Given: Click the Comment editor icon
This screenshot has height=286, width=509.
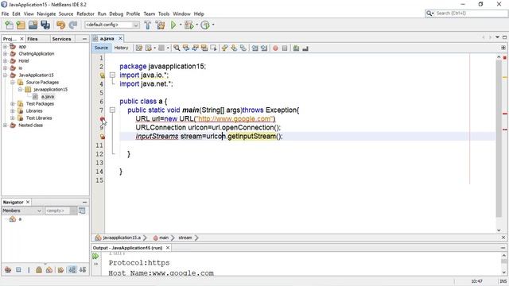Looking at the screenshot, I should click(296, 48).
